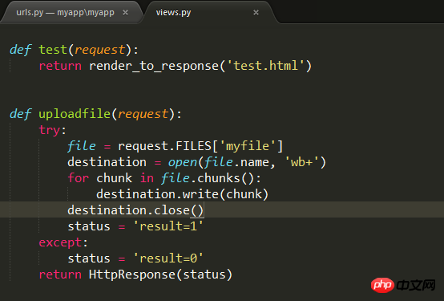Image resolution: width=444 pixels, height=301 pixels.
Task: Close the urls.py tab
Action: [126, 13]
